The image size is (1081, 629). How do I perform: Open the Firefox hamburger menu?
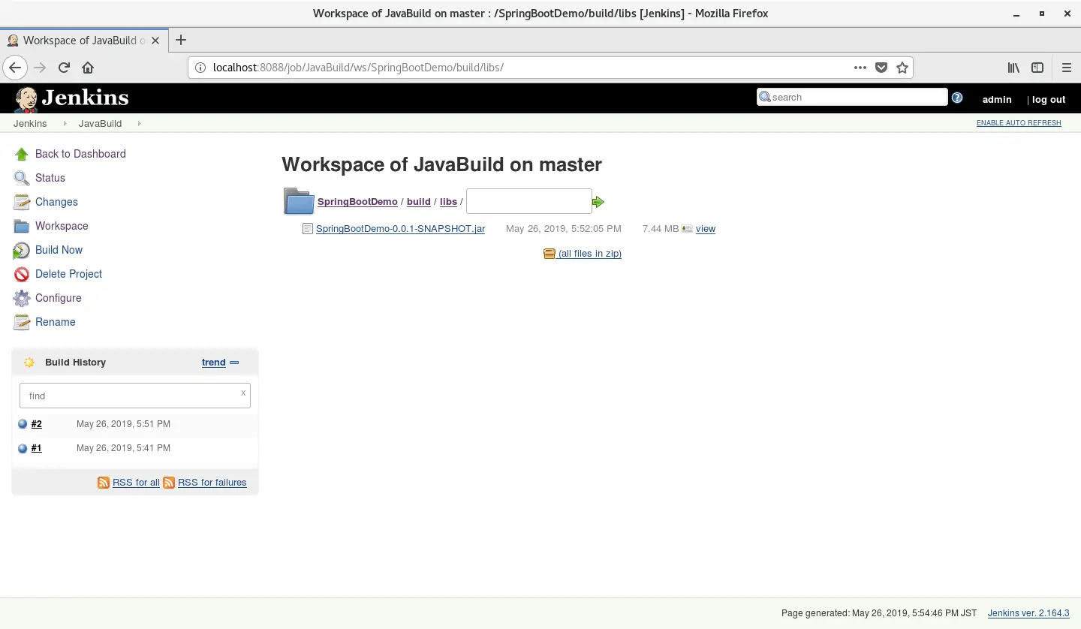point(1067,68)
